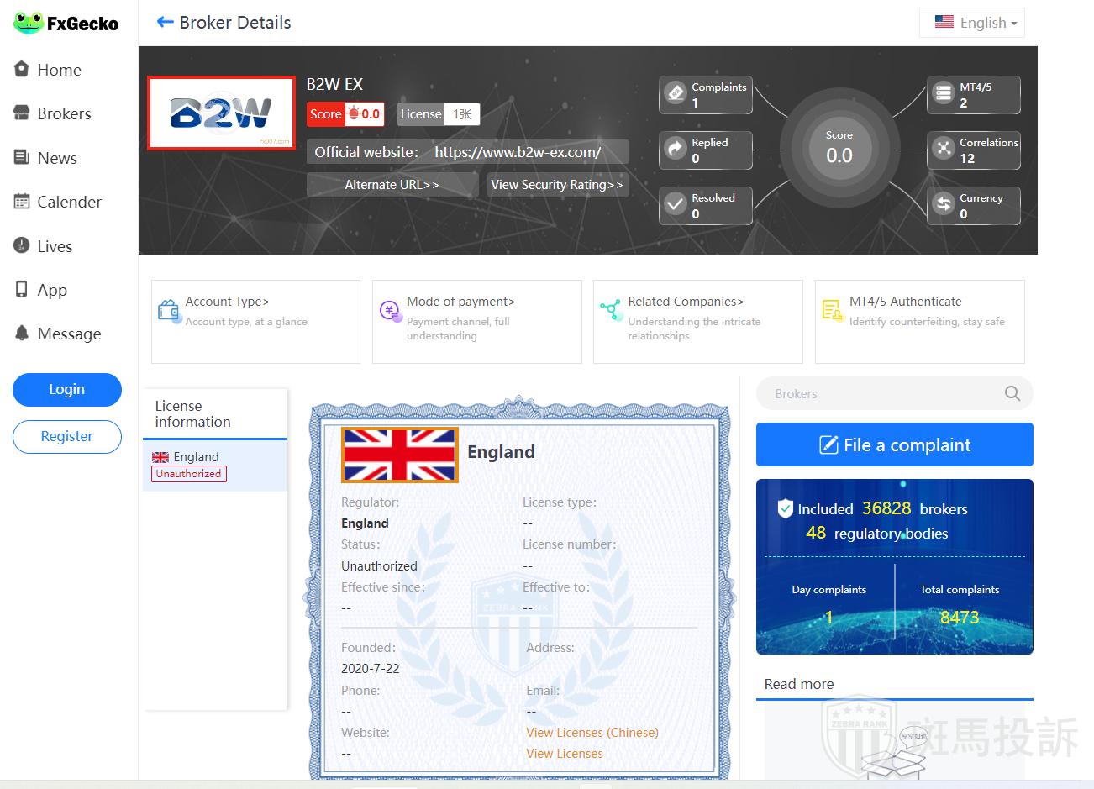The width and height of the screenshot is (1094, 789).
Task: Open Brokers in the sidebar menu
Action: (64, 113)
